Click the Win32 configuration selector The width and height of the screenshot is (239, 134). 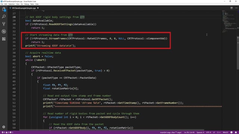point(226,133)
